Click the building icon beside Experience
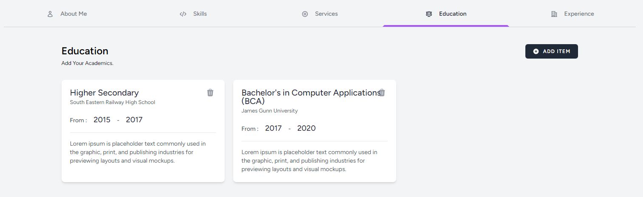This screenshot has width=643, height=197. point(554,14)
